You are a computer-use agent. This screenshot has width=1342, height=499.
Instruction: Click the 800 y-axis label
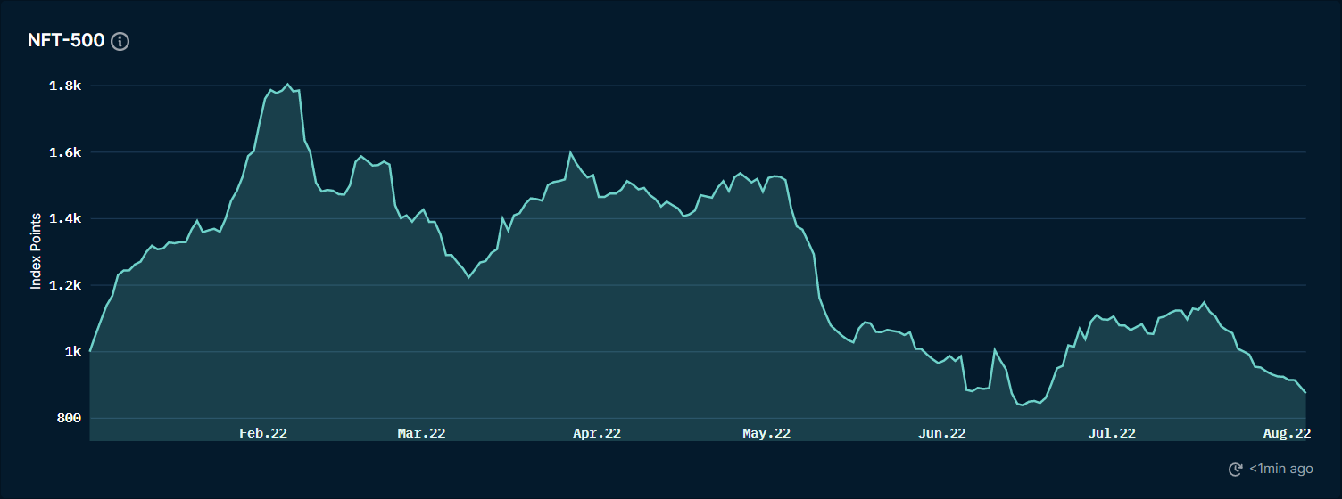[x=70, y=419]
